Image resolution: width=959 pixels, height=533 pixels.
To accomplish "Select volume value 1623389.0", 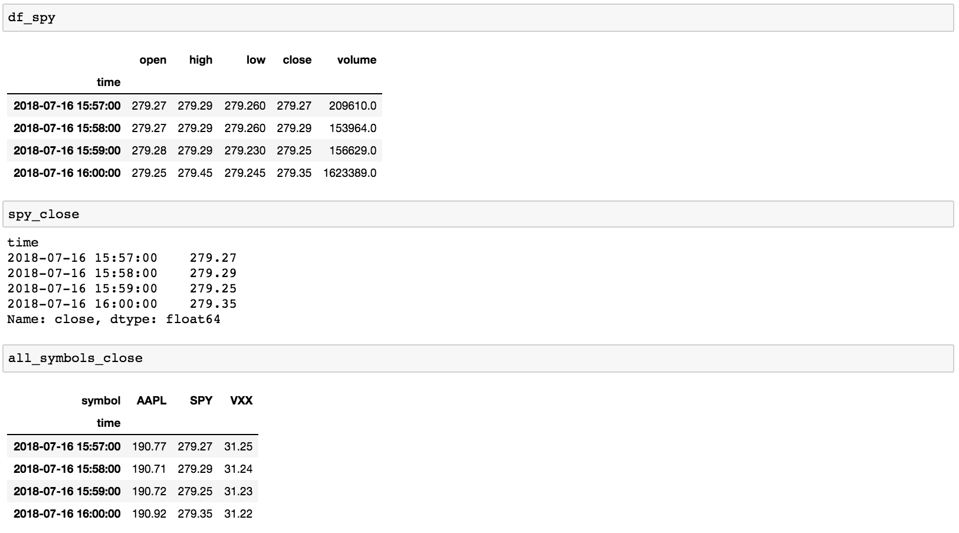I will coord(350,173).
